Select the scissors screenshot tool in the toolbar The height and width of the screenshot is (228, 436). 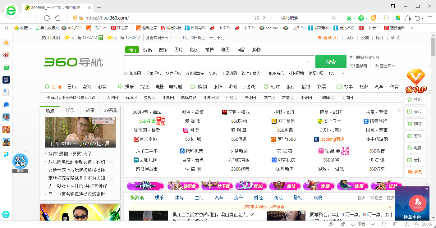349,18
